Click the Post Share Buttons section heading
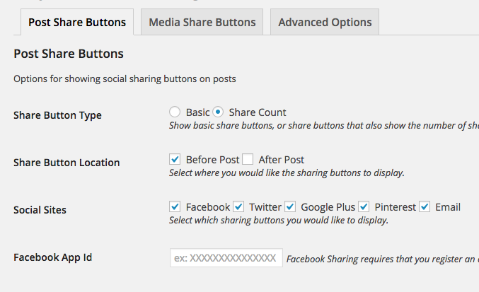 69,54
